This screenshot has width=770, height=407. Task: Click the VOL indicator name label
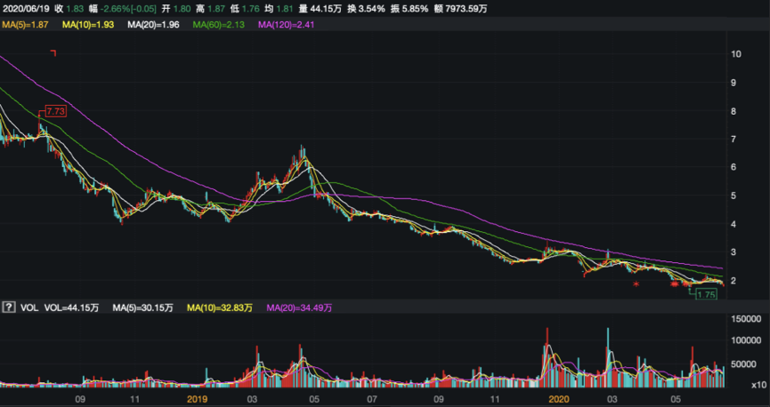click(30, 307)
